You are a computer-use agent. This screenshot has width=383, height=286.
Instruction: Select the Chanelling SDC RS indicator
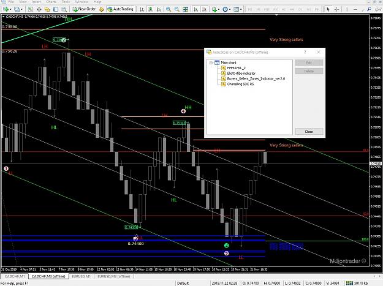coord(240,84)
